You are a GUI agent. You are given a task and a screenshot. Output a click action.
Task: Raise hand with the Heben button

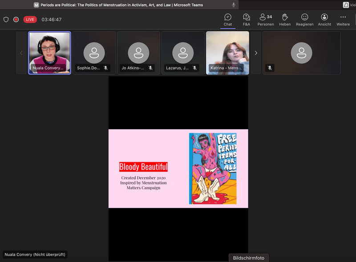[285, 20]
